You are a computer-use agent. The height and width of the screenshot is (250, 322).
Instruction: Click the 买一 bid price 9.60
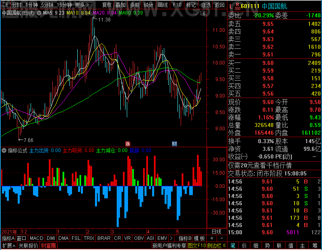pyautogui.click(x=268, y=63)
